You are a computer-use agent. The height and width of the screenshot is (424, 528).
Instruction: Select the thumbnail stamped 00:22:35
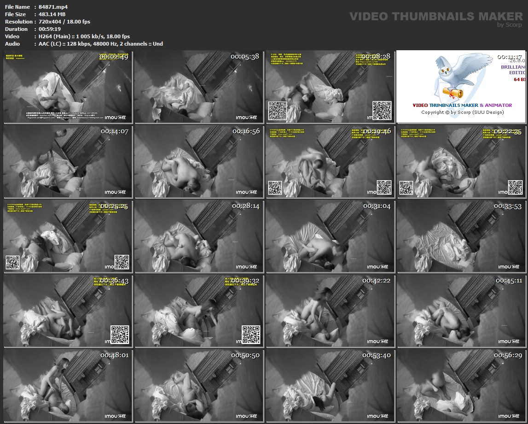pos(461,161)
